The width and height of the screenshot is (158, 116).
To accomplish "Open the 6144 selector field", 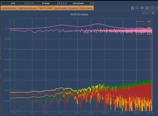I will tap(13, 3).
